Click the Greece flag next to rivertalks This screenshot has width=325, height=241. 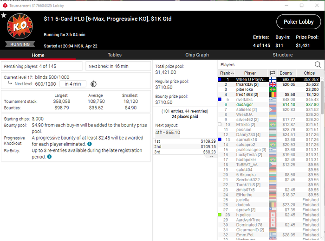coord(273,100)
